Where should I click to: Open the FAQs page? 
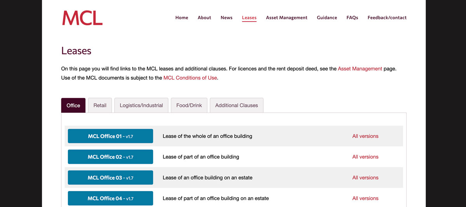[x=352, y=18]
